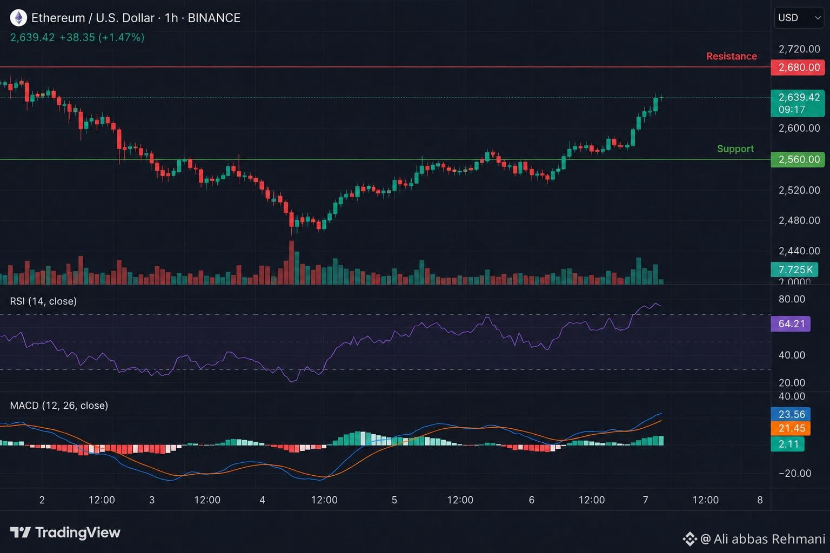Click the histogram value tag 2.11
This screenshot has width=830, height=553.
tap(788, 444)
